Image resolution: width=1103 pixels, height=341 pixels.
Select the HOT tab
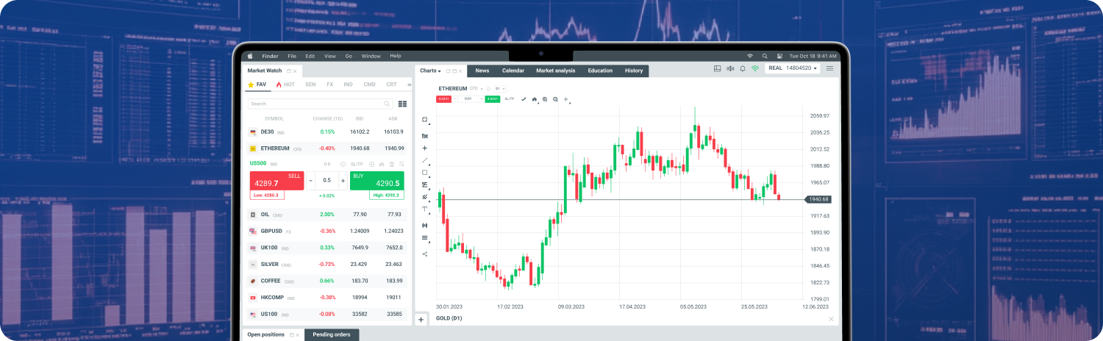click(286, 85)
